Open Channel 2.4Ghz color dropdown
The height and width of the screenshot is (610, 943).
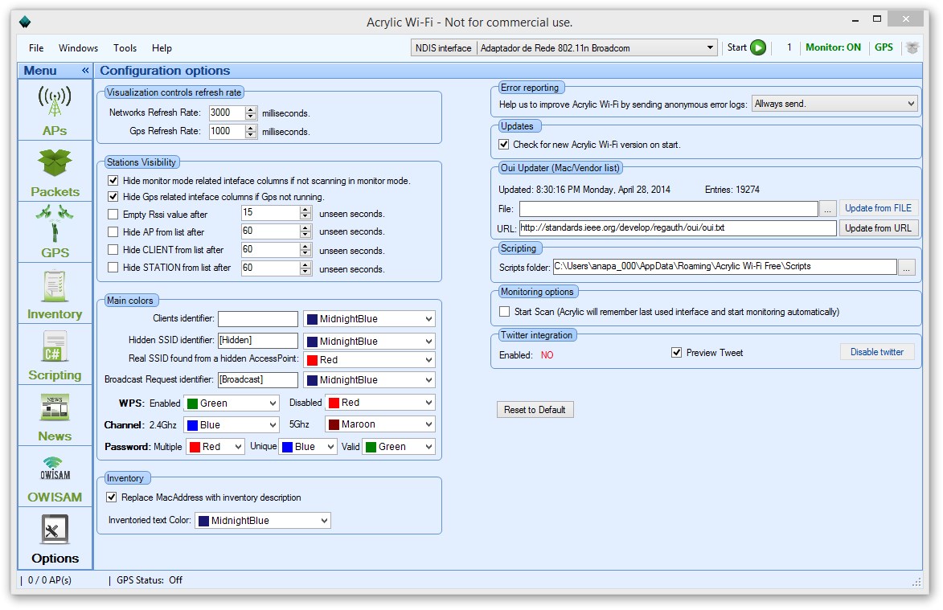coord(232,425)
